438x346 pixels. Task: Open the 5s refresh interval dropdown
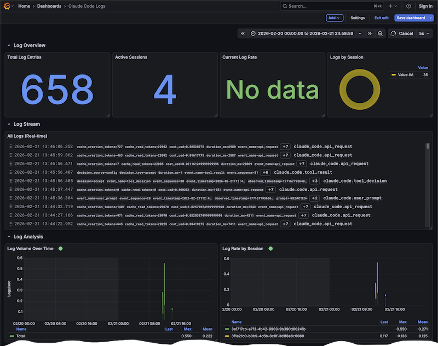click(x=424, y=33)
